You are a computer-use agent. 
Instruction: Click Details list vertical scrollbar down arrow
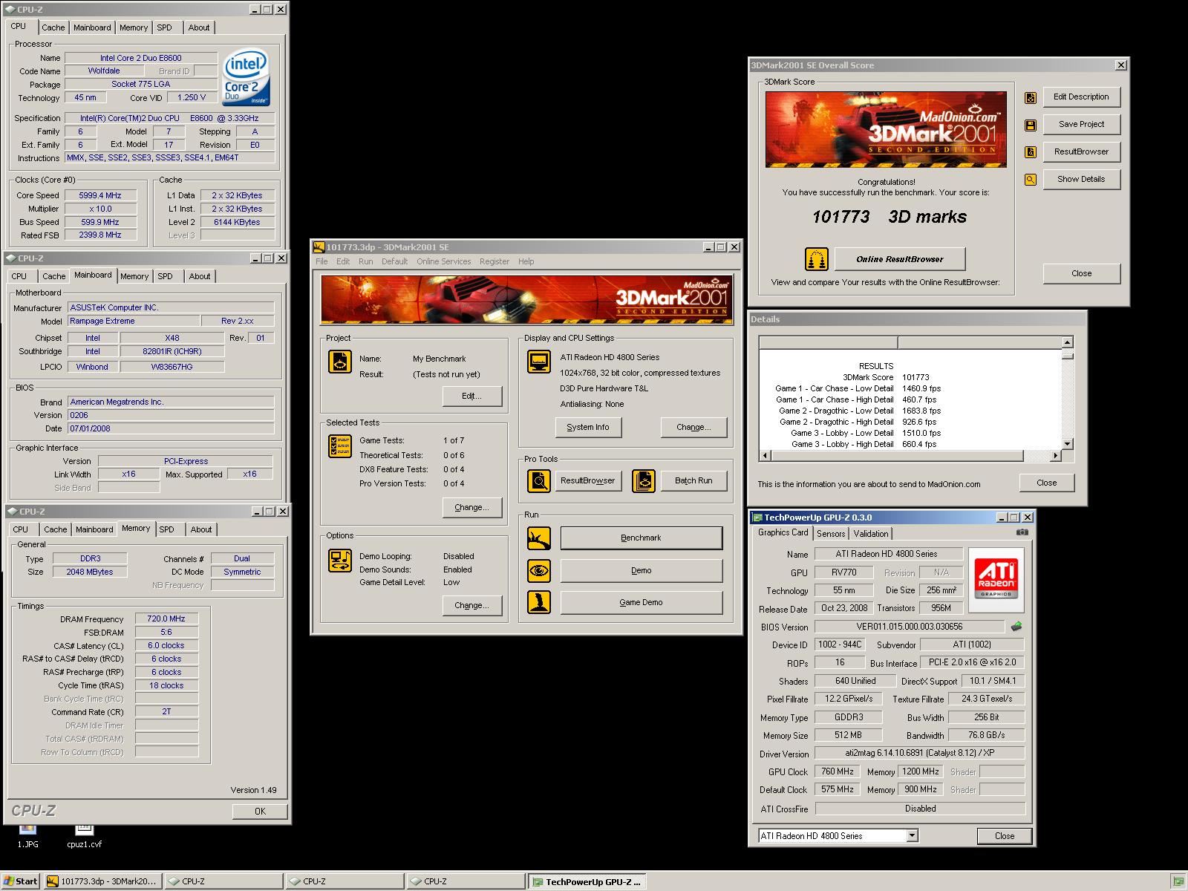(1068, 444)
